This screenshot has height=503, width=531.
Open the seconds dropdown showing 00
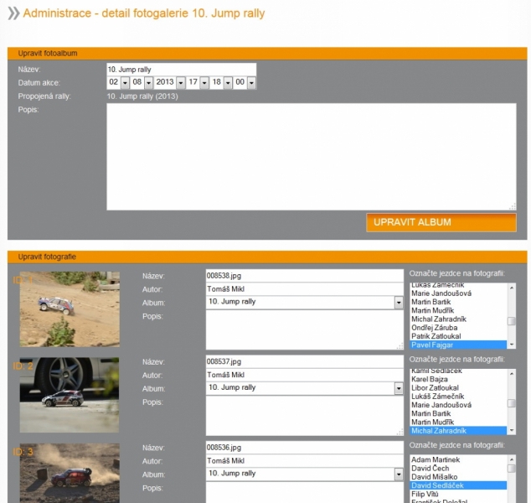click(245, 82)
